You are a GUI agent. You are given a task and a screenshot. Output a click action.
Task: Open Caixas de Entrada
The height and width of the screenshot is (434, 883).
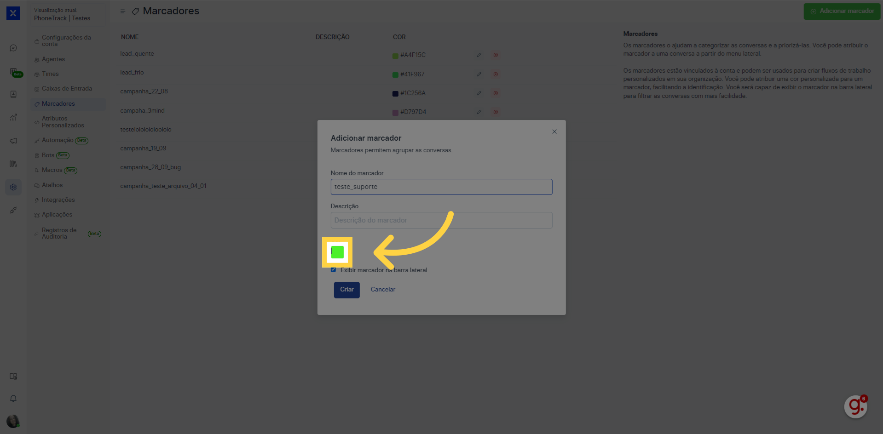click(68, 89)
